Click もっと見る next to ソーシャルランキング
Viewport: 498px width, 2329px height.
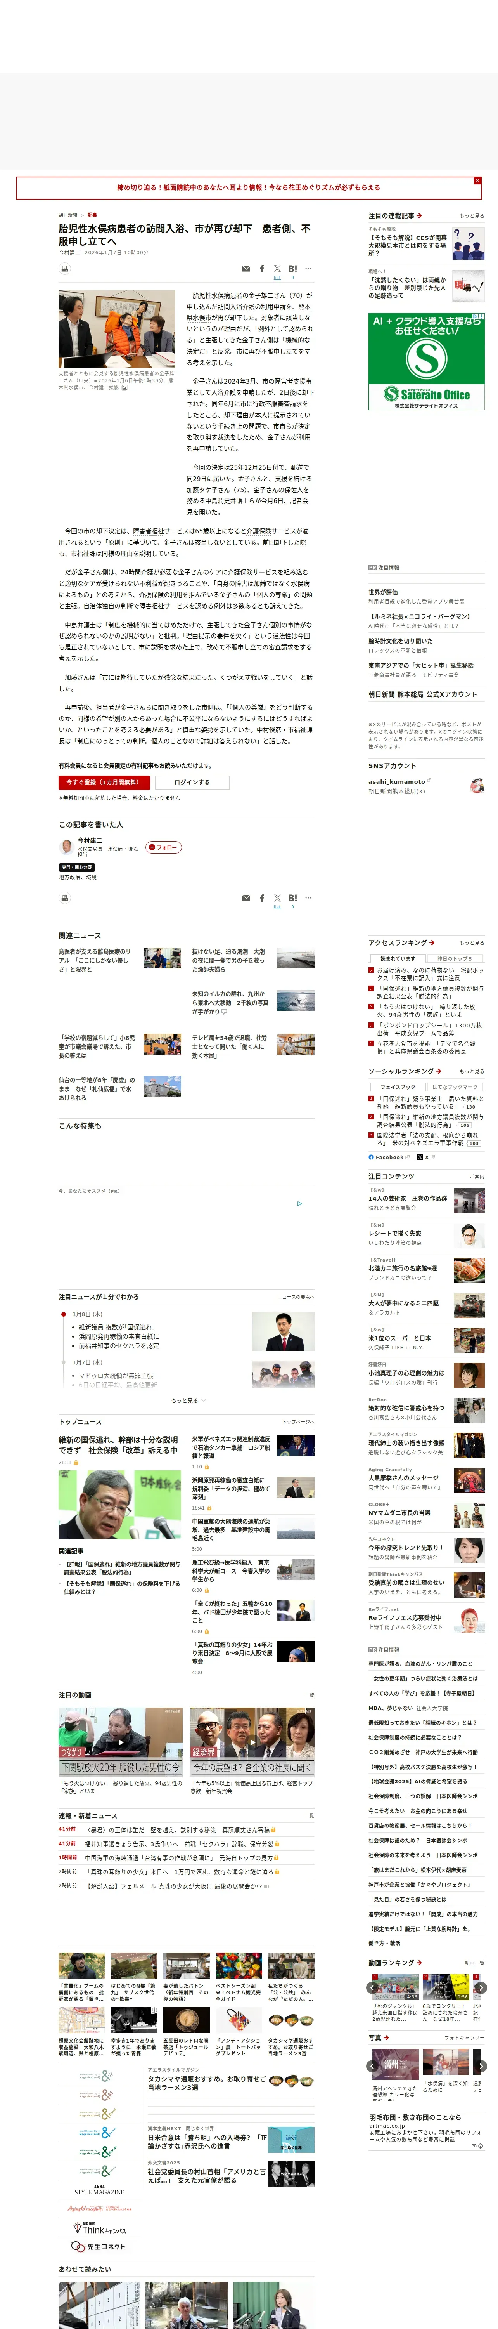click(472, 1071)
